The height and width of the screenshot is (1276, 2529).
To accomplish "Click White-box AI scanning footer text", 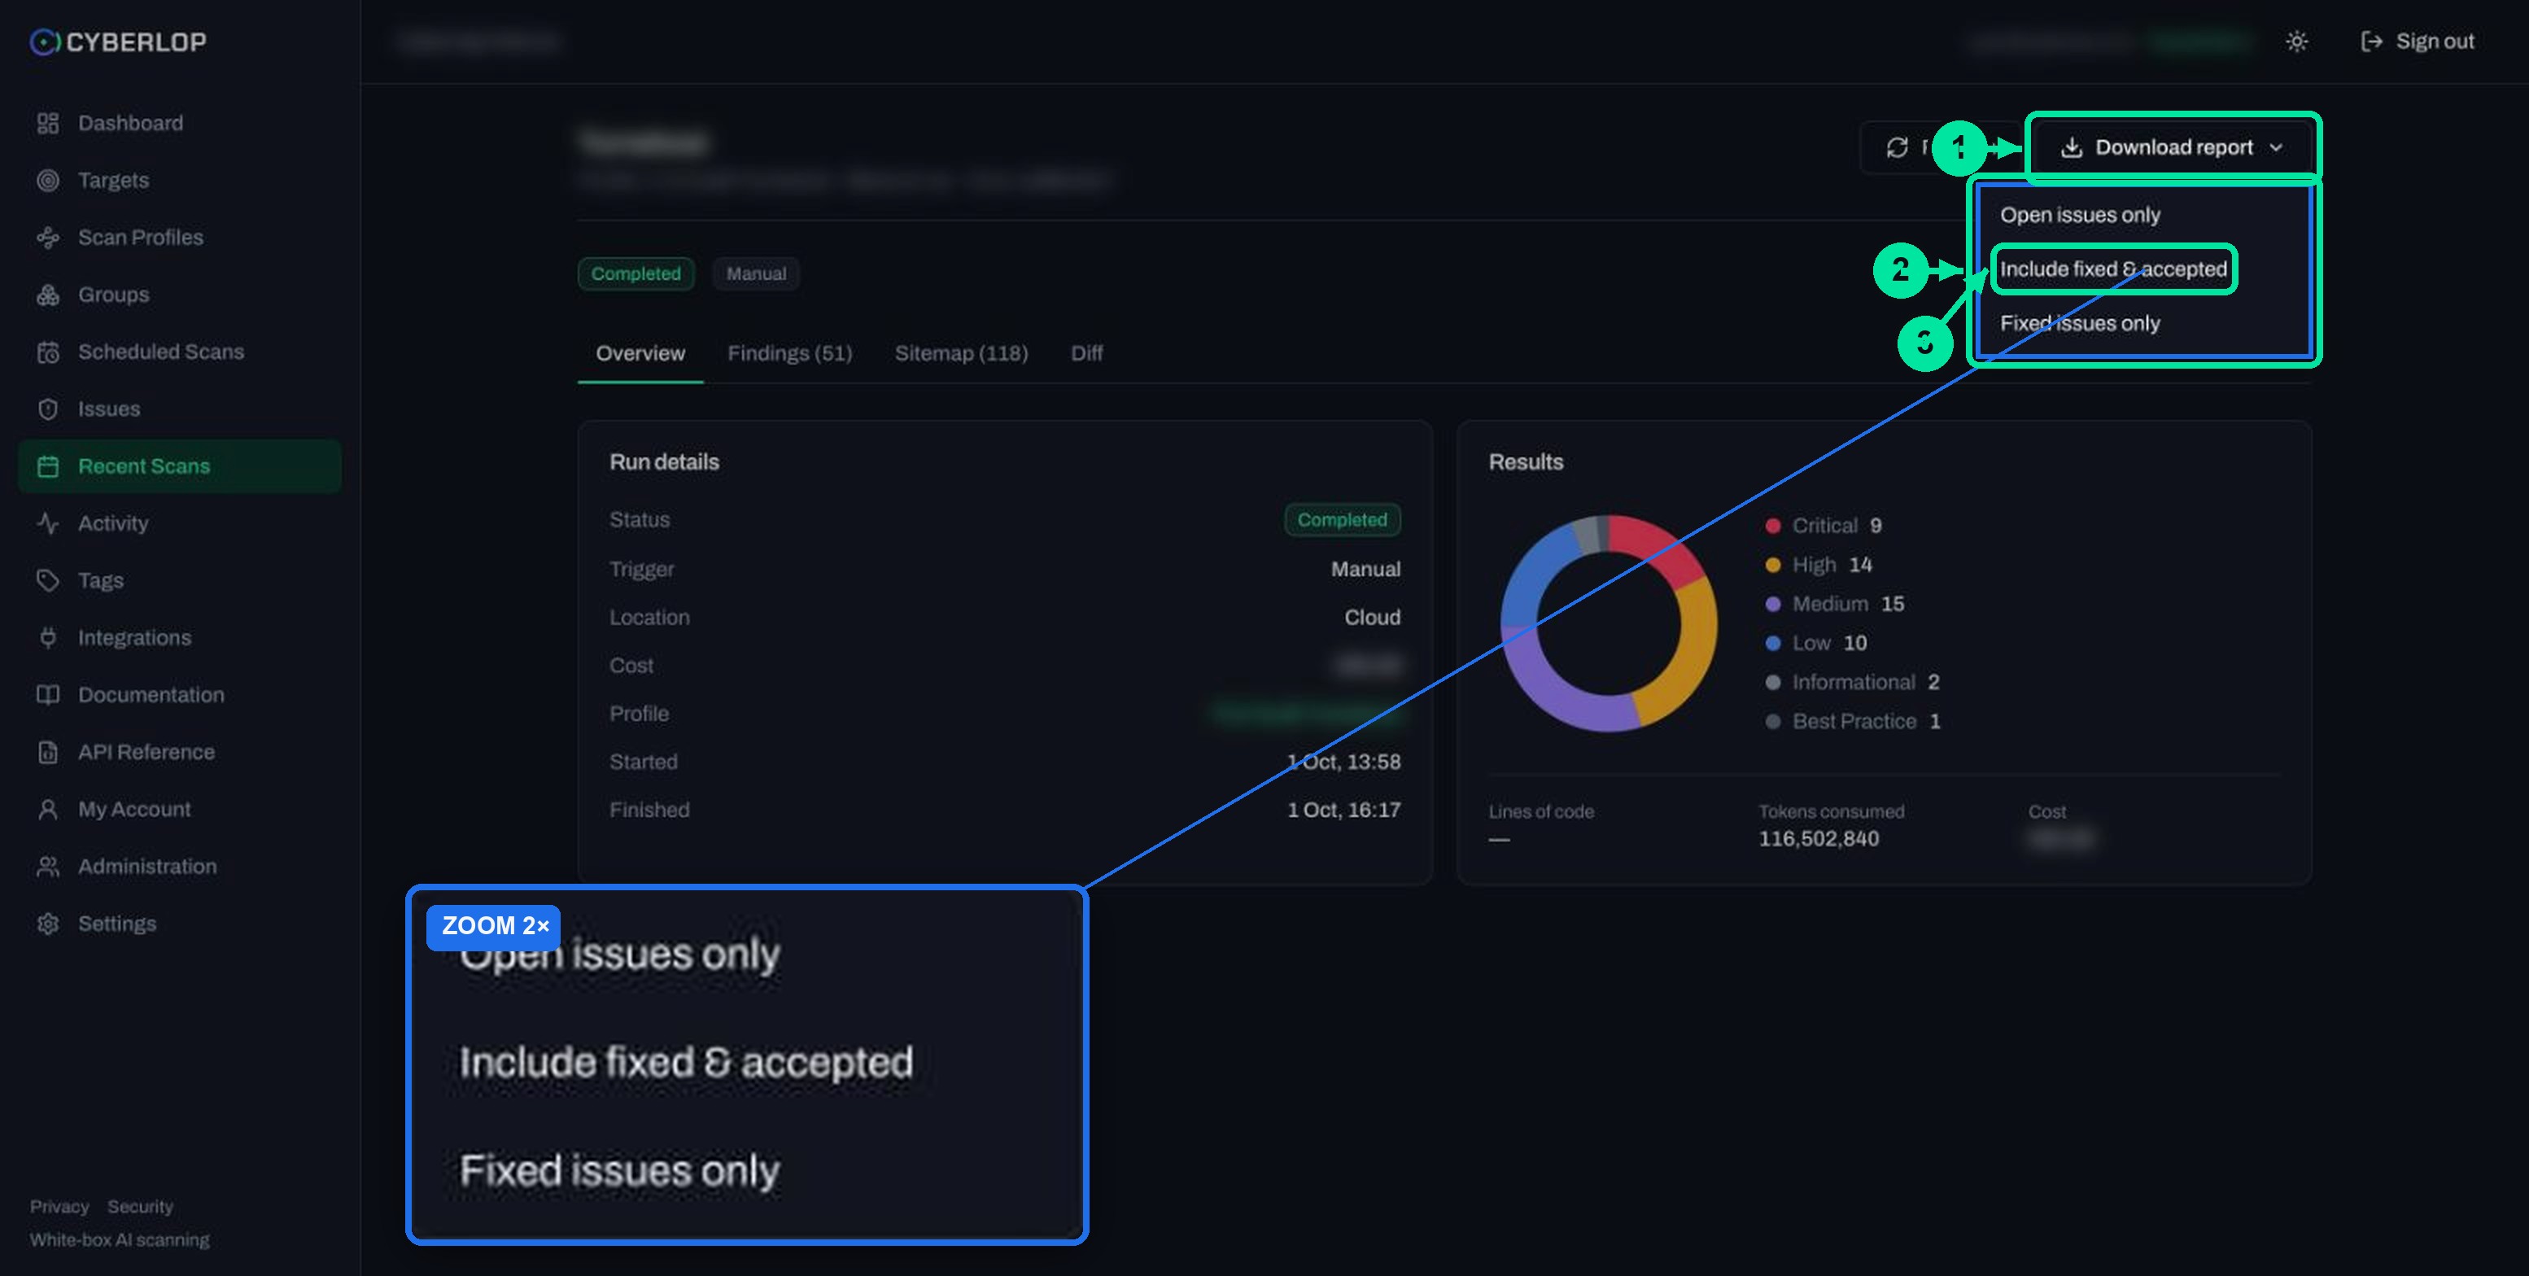I will [x=119, y=1239].
